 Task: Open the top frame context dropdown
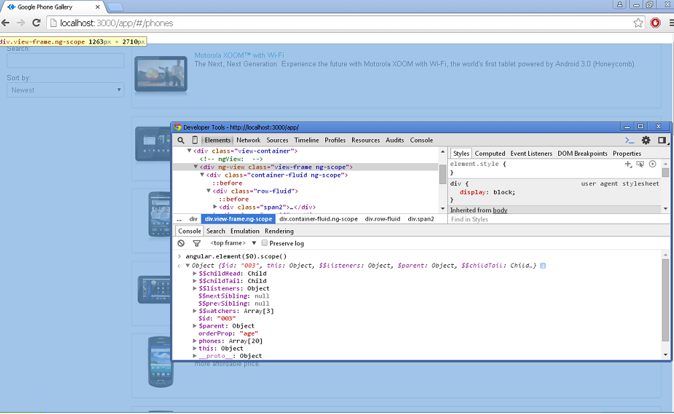pyautogui.click(x=233, y=243)
